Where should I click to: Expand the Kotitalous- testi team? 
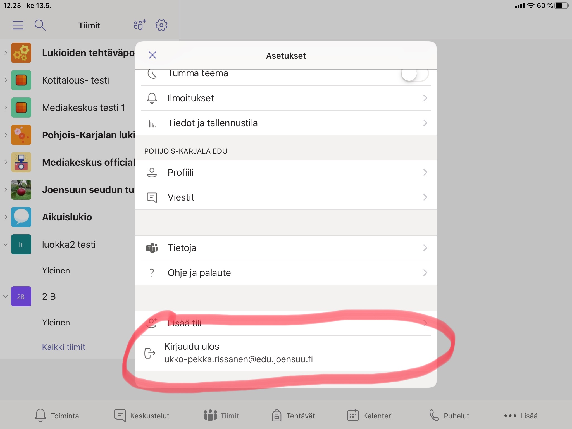pos(6,80)
